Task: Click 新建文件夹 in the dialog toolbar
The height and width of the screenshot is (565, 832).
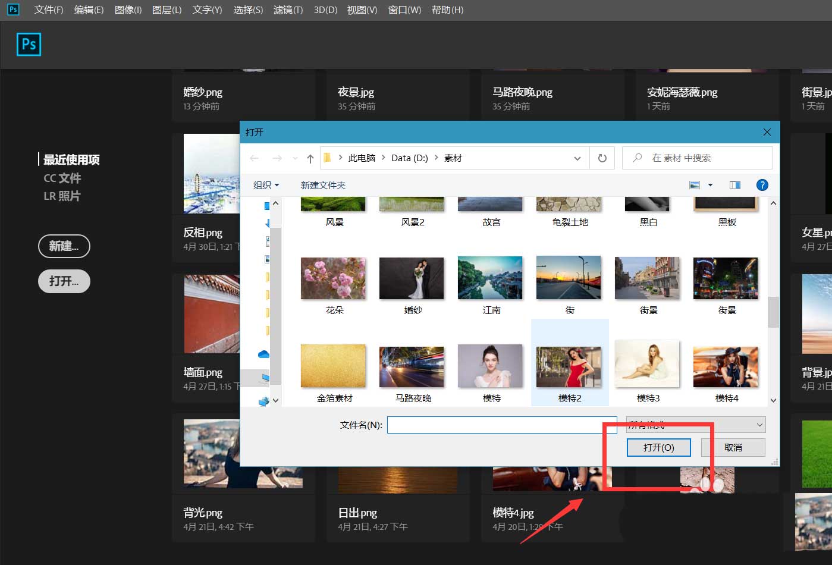Action: point(323,185)
